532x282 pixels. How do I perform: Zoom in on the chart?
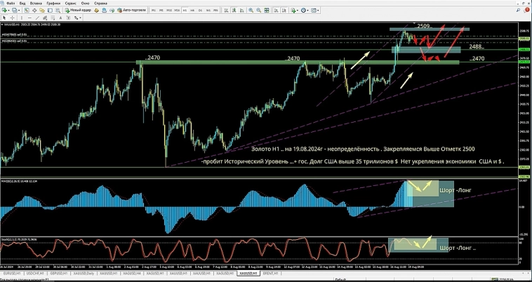(x=251, y=10)
